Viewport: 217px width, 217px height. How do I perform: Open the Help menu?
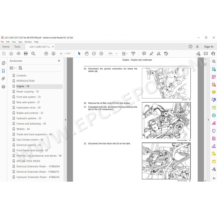36,42
